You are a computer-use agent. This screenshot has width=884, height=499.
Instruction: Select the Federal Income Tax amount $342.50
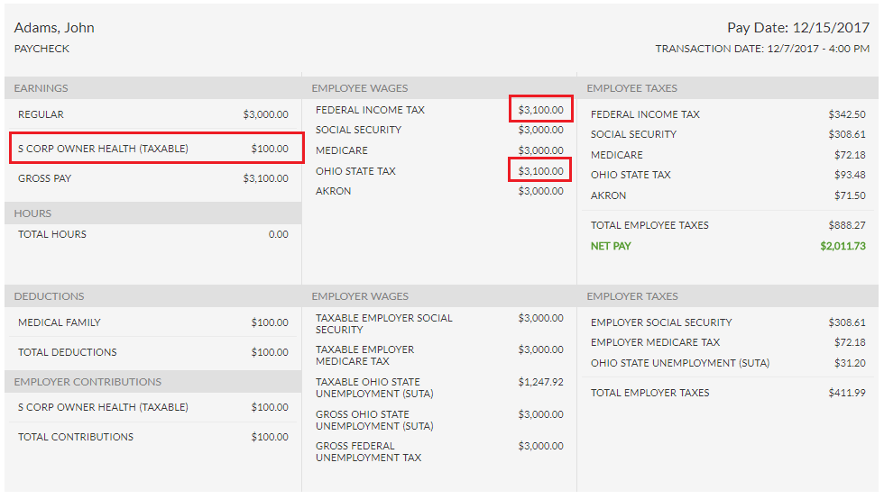(x=846, y=114)
